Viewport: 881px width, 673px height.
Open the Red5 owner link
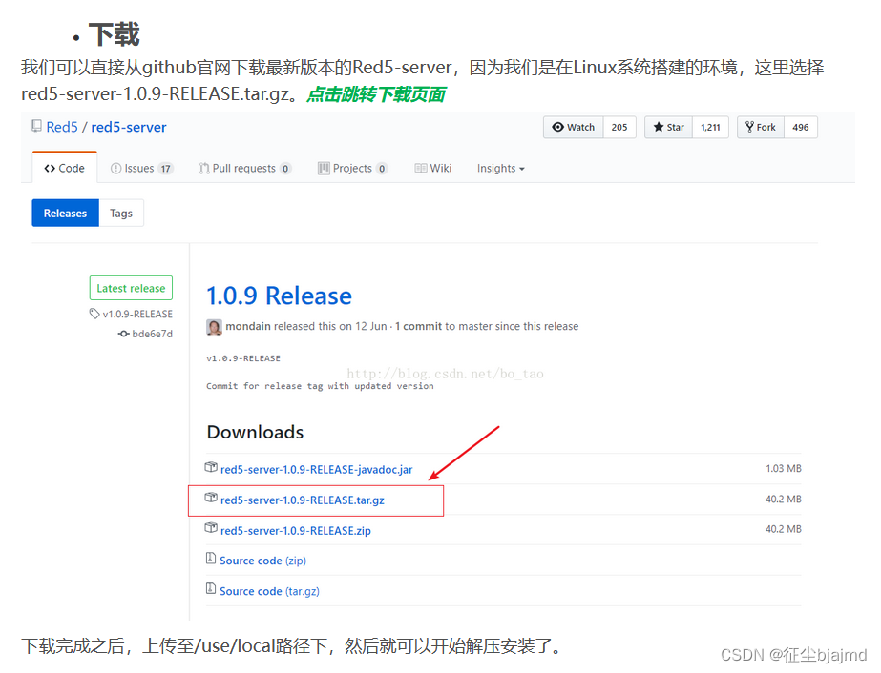tap(62, 128)
